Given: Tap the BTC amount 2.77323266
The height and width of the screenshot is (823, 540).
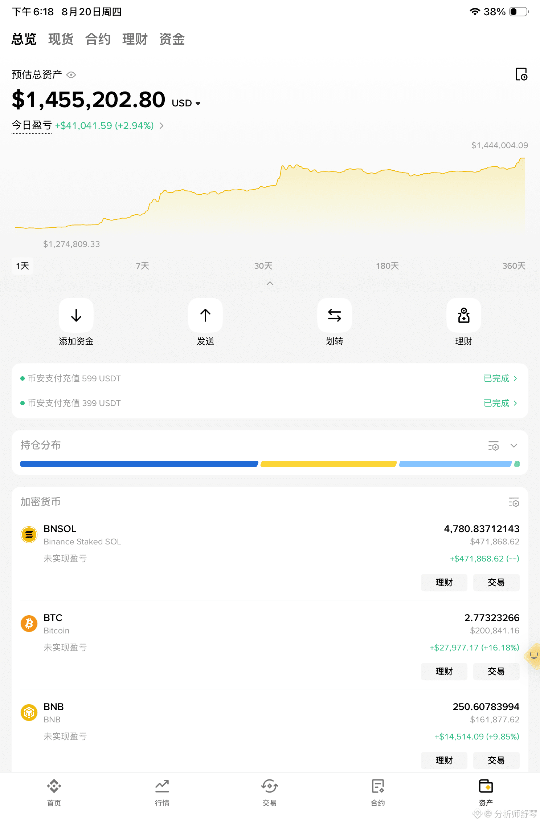Looking at the screenshot, I should pos(492,618).
